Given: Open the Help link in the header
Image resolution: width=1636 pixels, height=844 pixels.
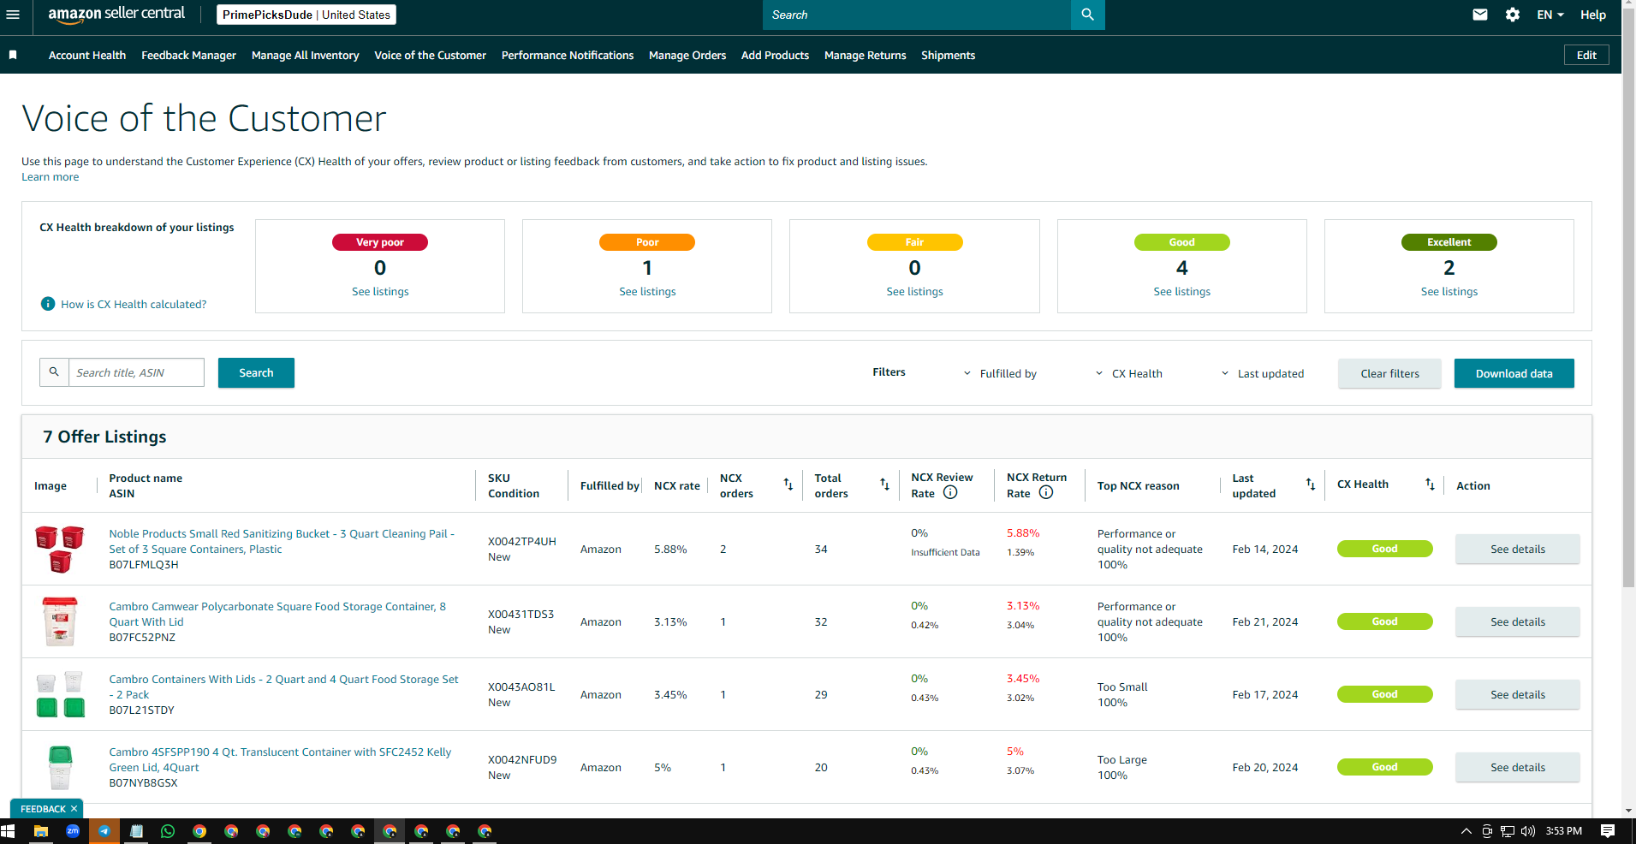Looking at the screenshot, I should click(1592, 15).
